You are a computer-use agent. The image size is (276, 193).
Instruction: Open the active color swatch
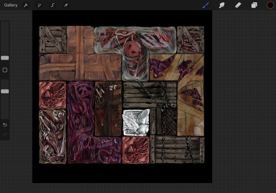click(270, 5)
